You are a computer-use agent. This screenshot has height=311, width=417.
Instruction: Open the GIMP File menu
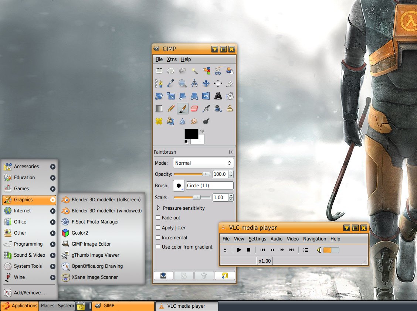pyautogui.click(x=159, y=59)
